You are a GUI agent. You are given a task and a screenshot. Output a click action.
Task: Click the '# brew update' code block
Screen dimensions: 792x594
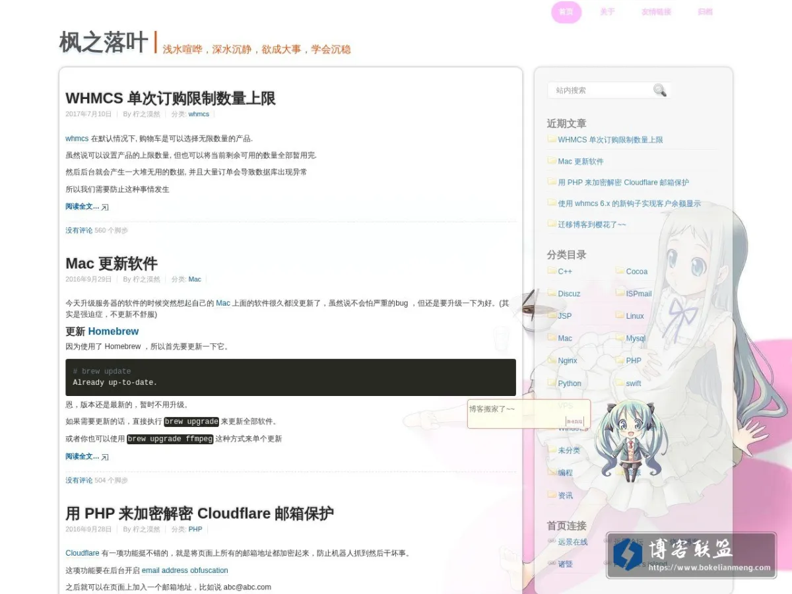pos(290,378)
